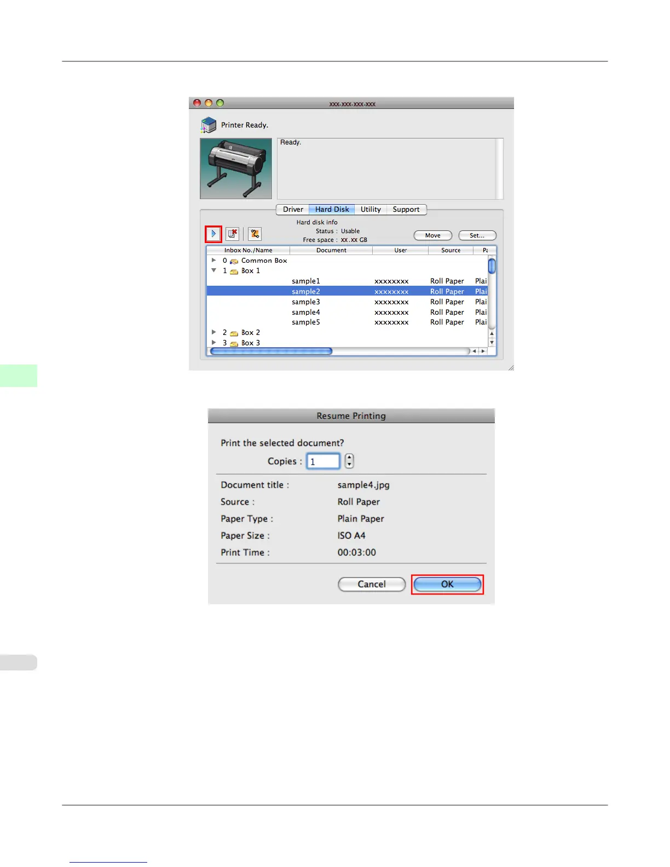Click the Inbox No./Name column header
The width and height of the screenshot is (670, 867).
click(248, 251)
